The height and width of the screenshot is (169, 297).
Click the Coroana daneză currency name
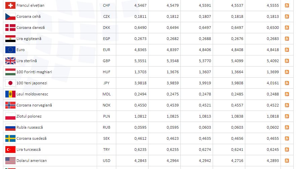tap(31, 28)
